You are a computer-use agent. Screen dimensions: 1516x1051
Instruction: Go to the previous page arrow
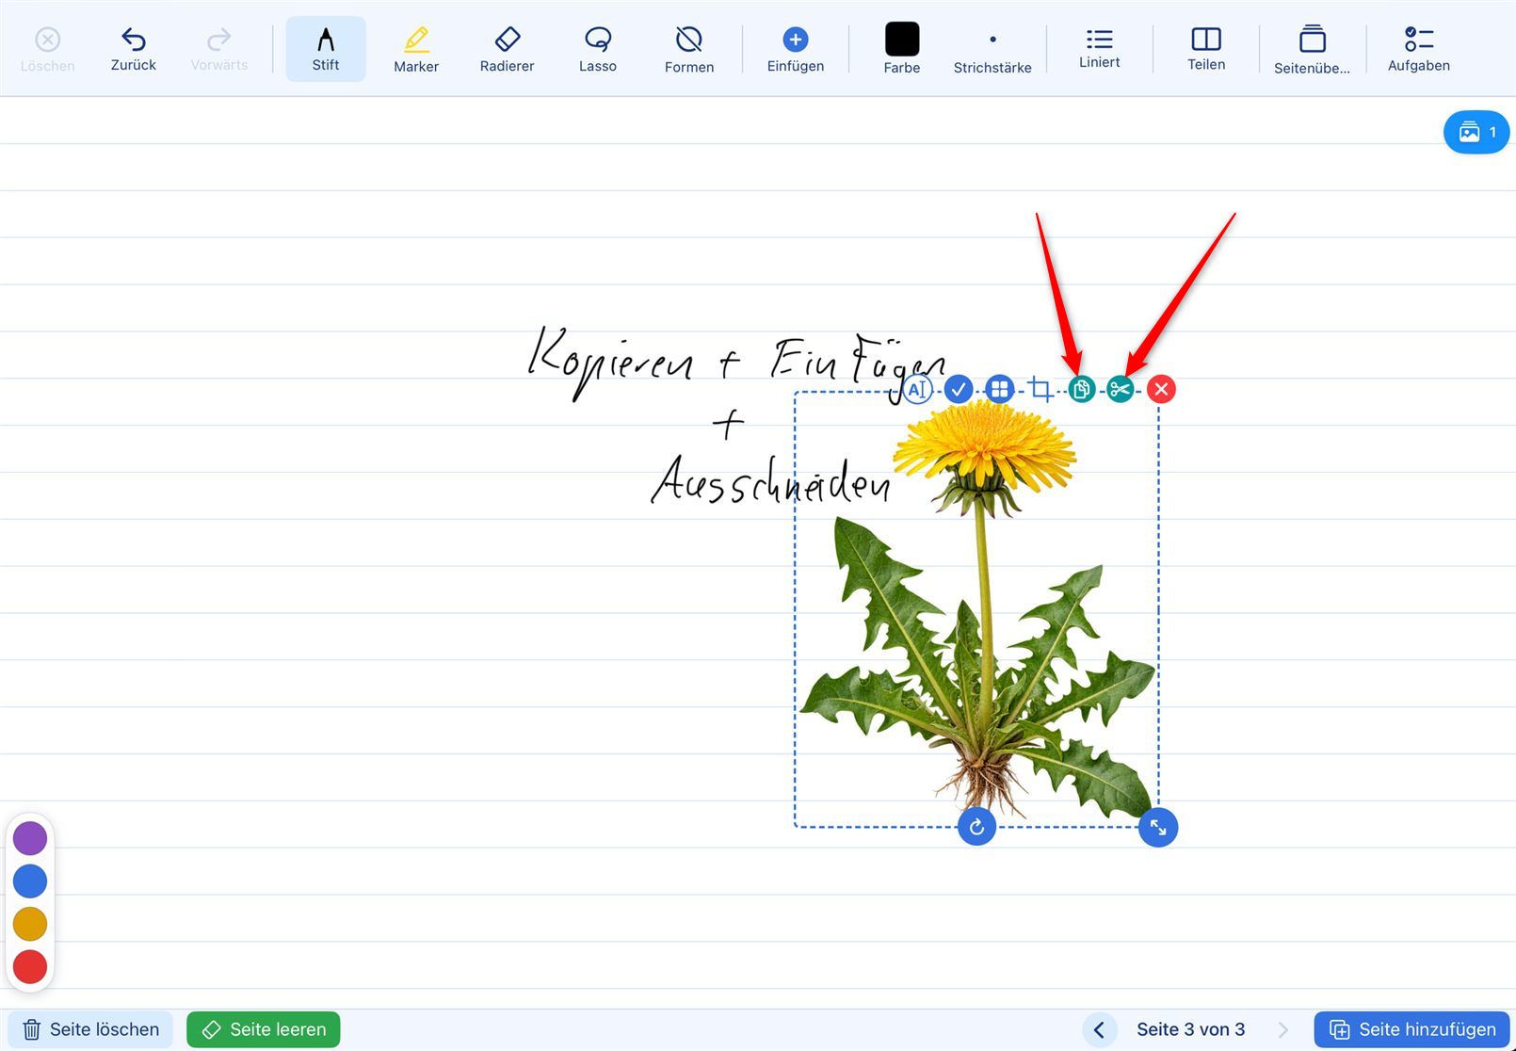1099,1029
